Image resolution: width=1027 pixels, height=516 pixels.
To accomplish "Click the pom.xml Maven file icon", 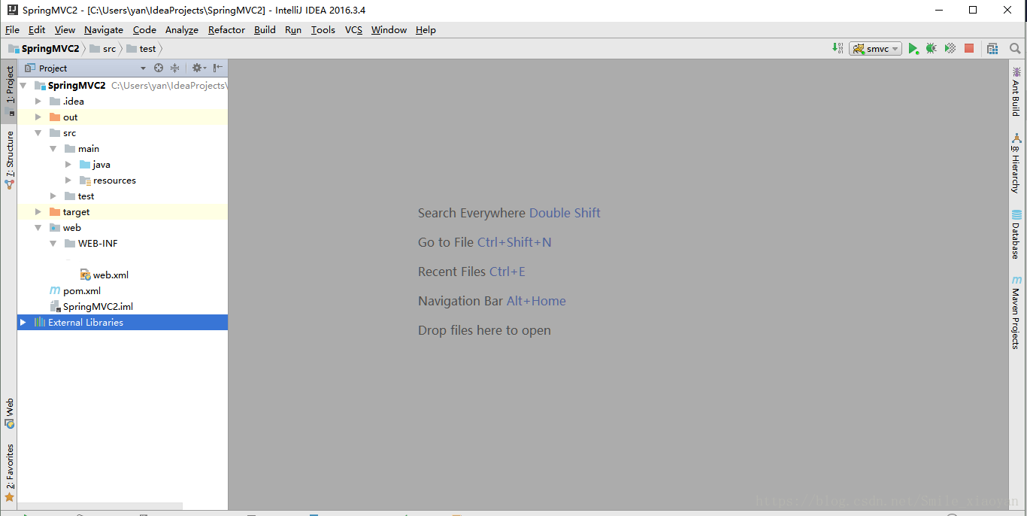I will (x=55, y=290).
